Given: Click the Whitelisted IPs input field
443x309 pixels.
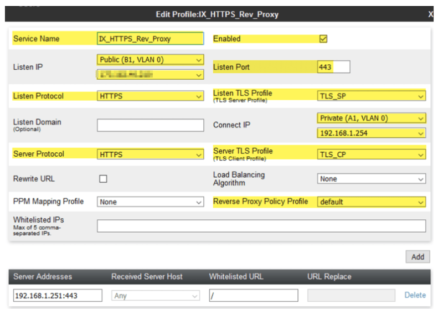Looking at the screenshot, I should click(261, 226).
